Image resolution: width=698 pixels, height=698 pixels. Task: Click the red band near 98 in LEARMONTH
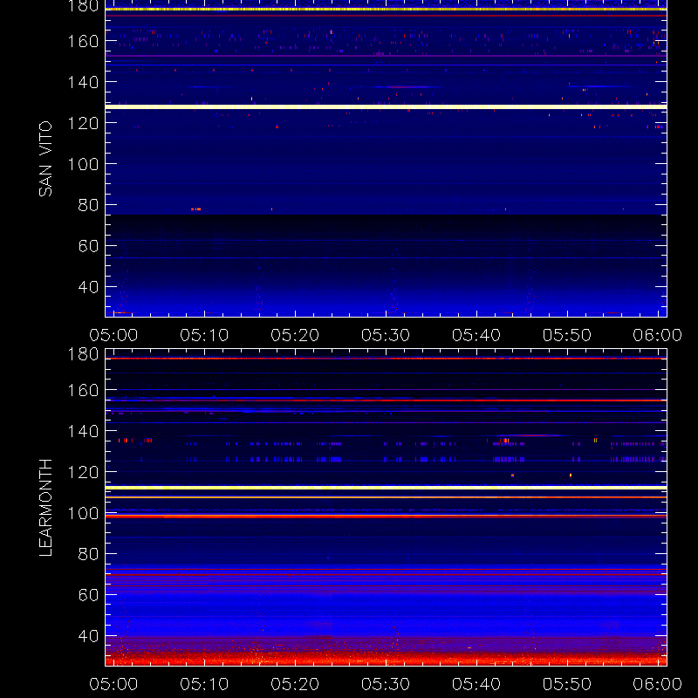(x=386, y=516)
